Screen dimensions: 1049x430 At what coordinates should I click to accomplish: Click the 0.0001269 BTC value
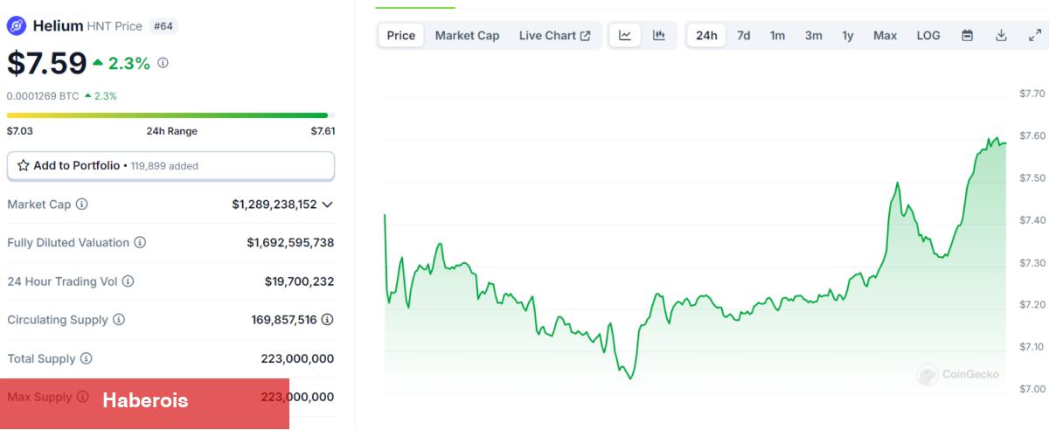[x=43, y=96]
